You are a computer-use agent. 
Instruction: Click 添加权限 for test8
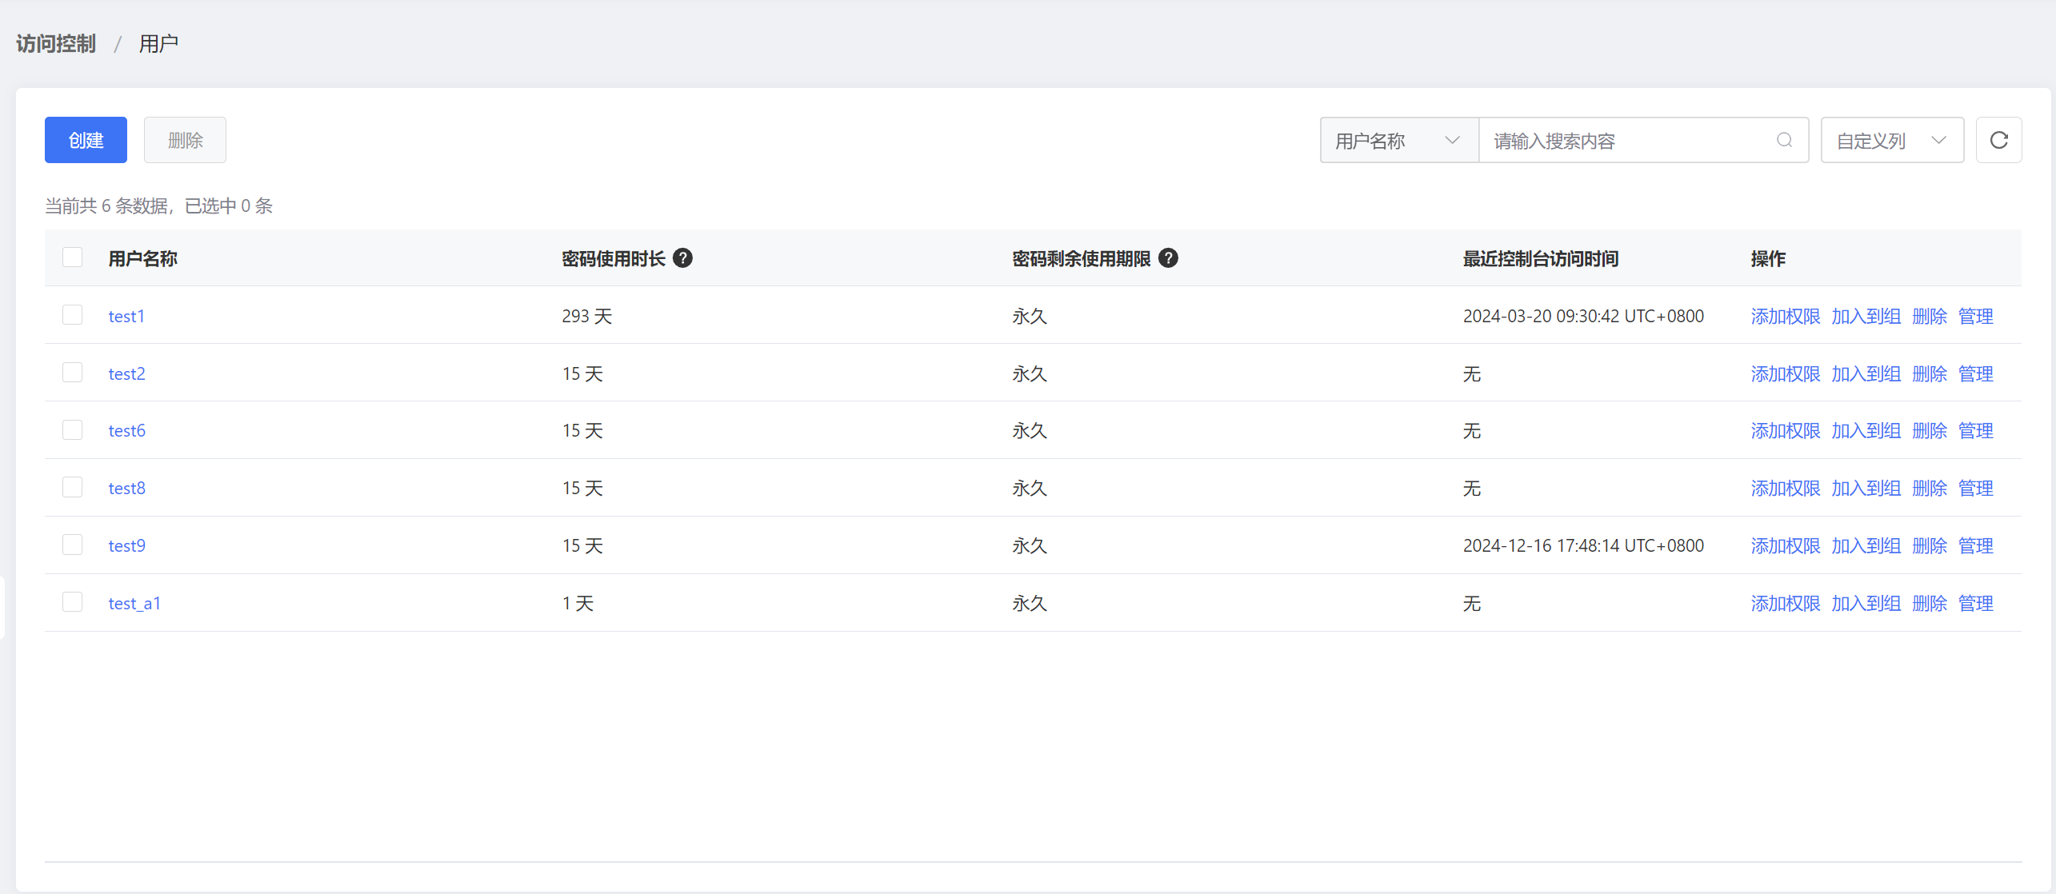coord(1785,488)
